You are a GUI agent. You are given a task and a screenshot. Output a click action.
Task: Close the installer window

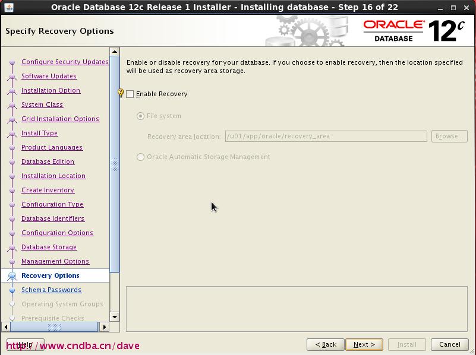466,8
